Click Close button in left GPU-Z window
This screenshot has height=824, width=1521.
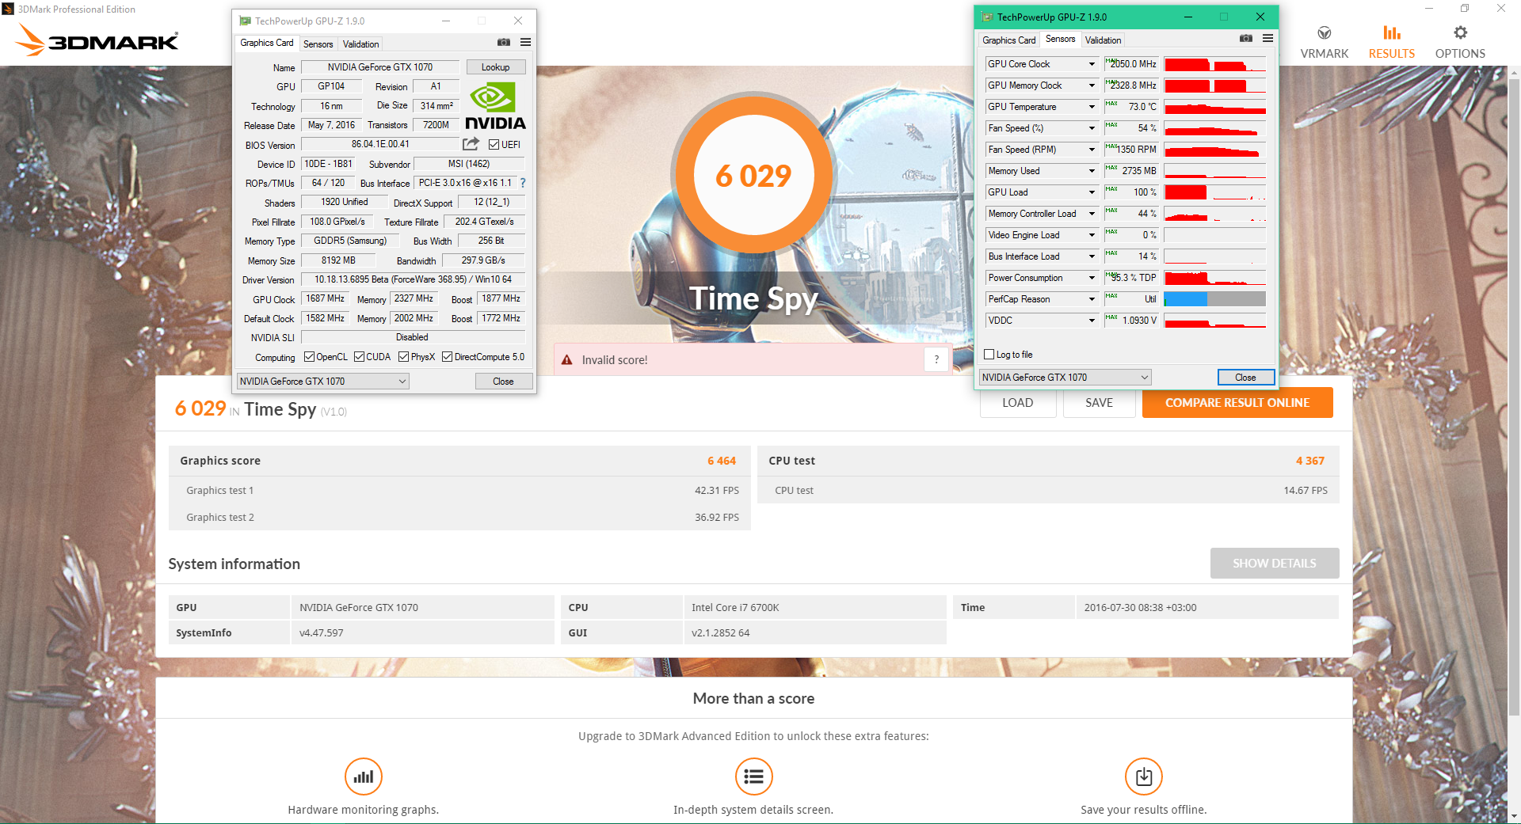pyautogui.click(x=503, y=381)
